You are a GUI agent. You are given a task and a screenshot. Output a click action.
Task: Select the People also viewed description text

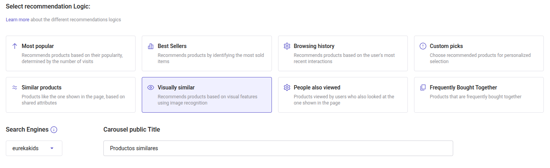click(x=344, y=100)
